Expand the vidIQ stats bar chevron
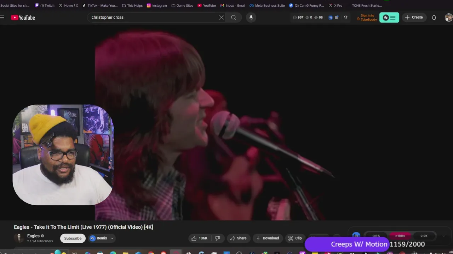Screen dimensions: 453x254 click(444, 236)
